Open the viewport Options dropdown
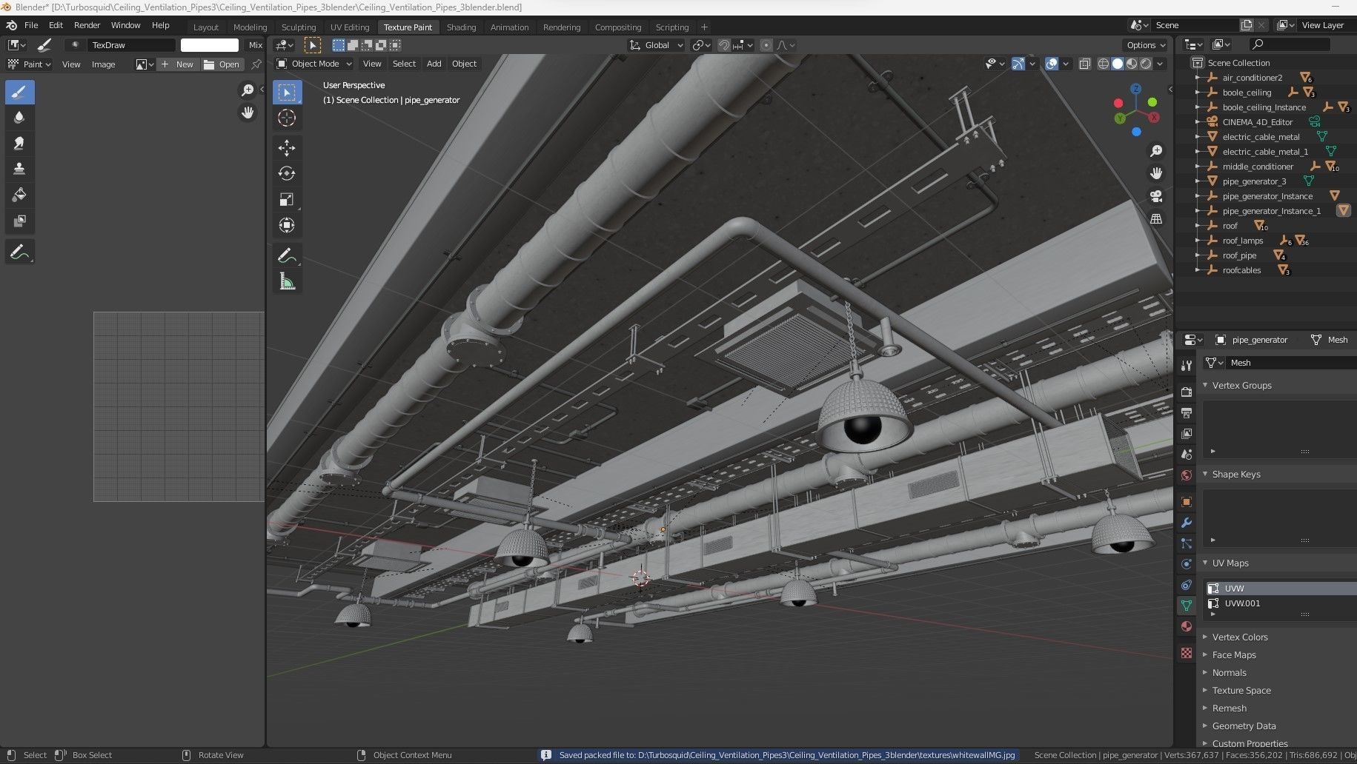This screenshot has width=1357, height=764. [1145, 45]
